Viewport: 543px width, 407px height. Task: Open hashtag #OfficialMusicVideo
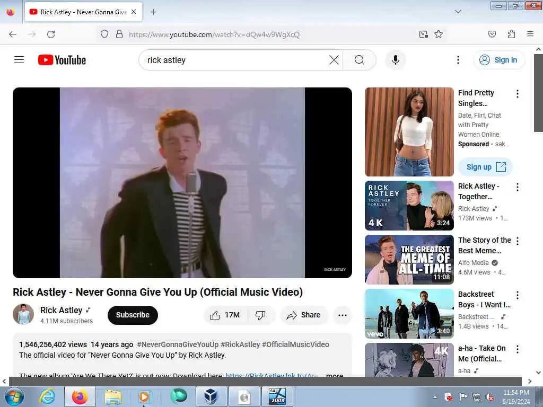pos(295,344)
